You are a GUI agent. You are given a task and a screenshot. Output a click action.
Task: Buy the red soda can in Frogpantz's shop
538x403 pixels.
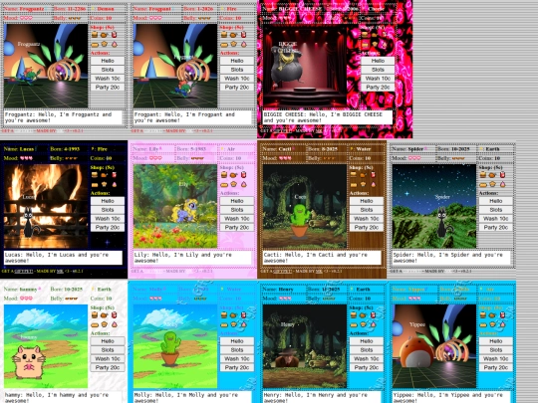pyautogui.click(x=114, y=35)
